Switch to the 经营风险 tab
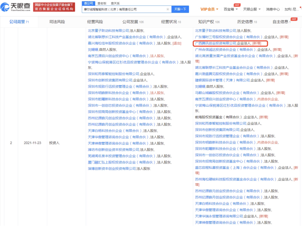 95,22
